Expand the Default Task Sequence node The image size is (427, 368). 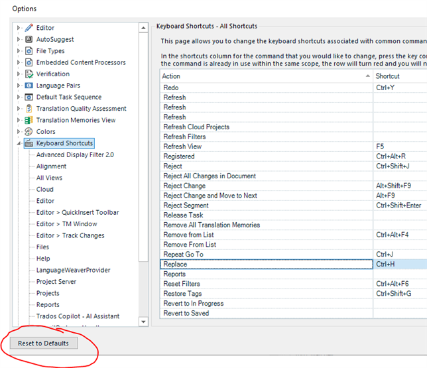[19, 97]
